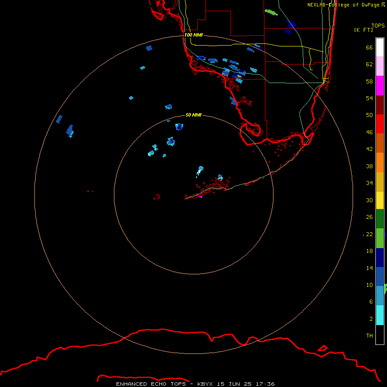Select the 42 label beside the color bar
The width and height of the screenshot is (387, 387).
pyautogui.click(x=369, y=149)
